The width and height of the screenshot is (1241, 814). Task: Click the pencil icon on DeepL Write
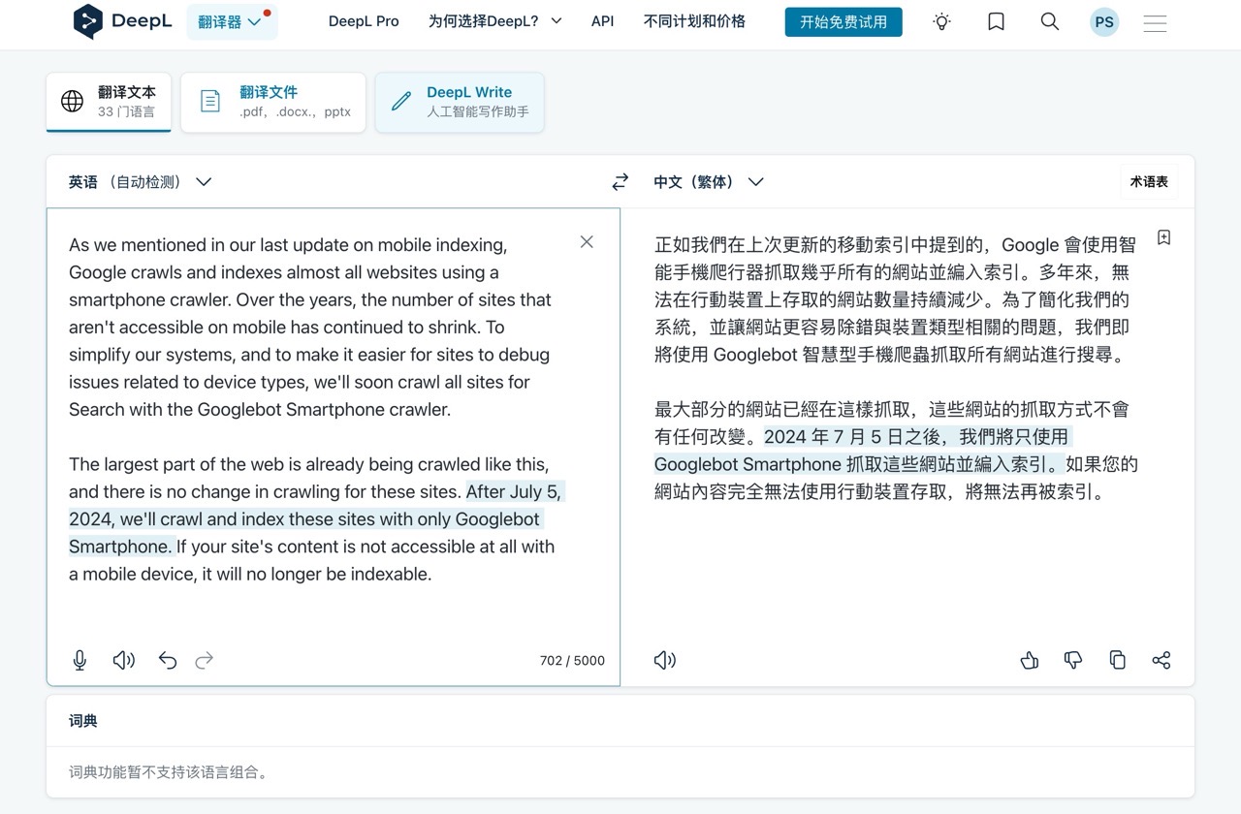coord(400,101)
